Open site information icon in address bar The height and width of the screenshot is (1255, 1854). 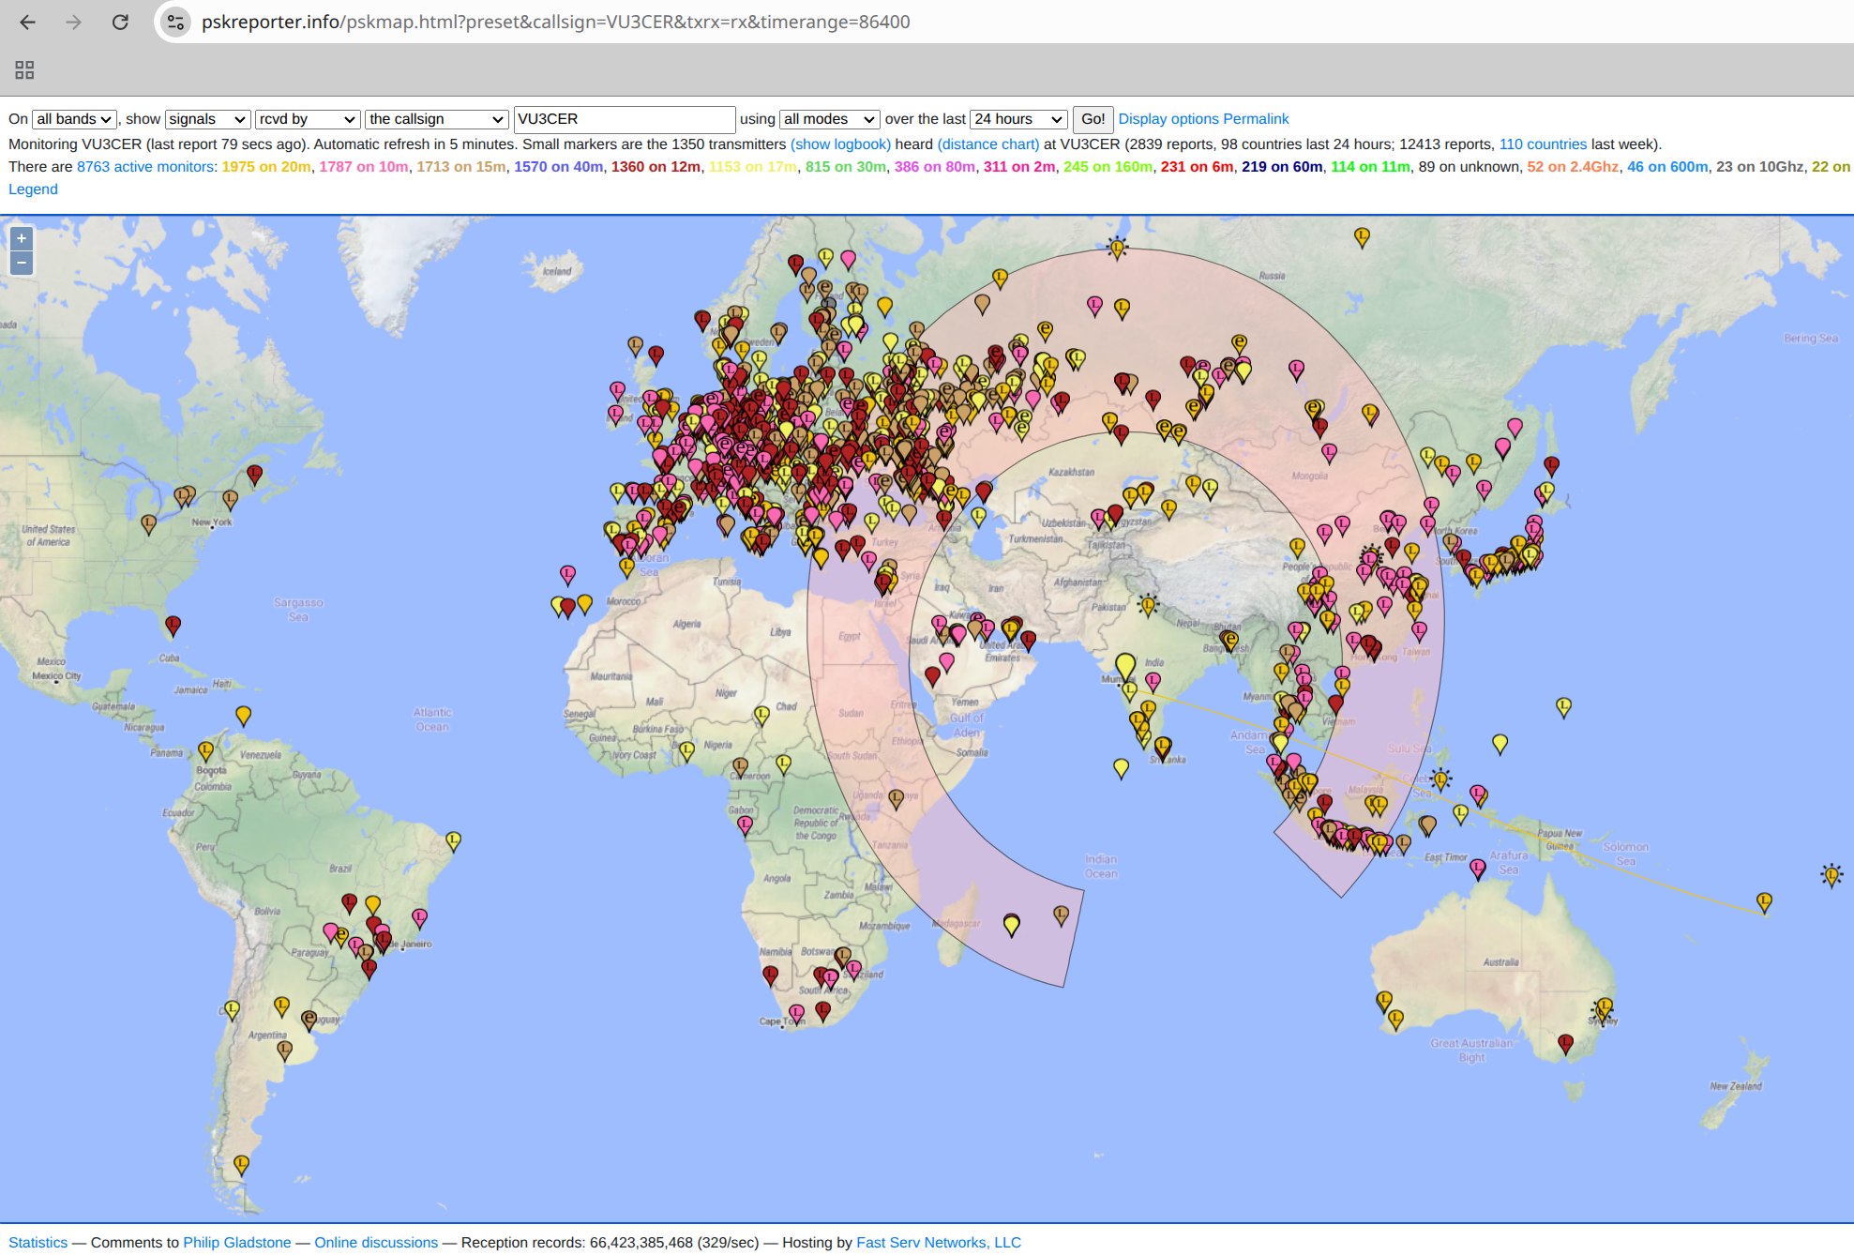(x=175, y=22)
